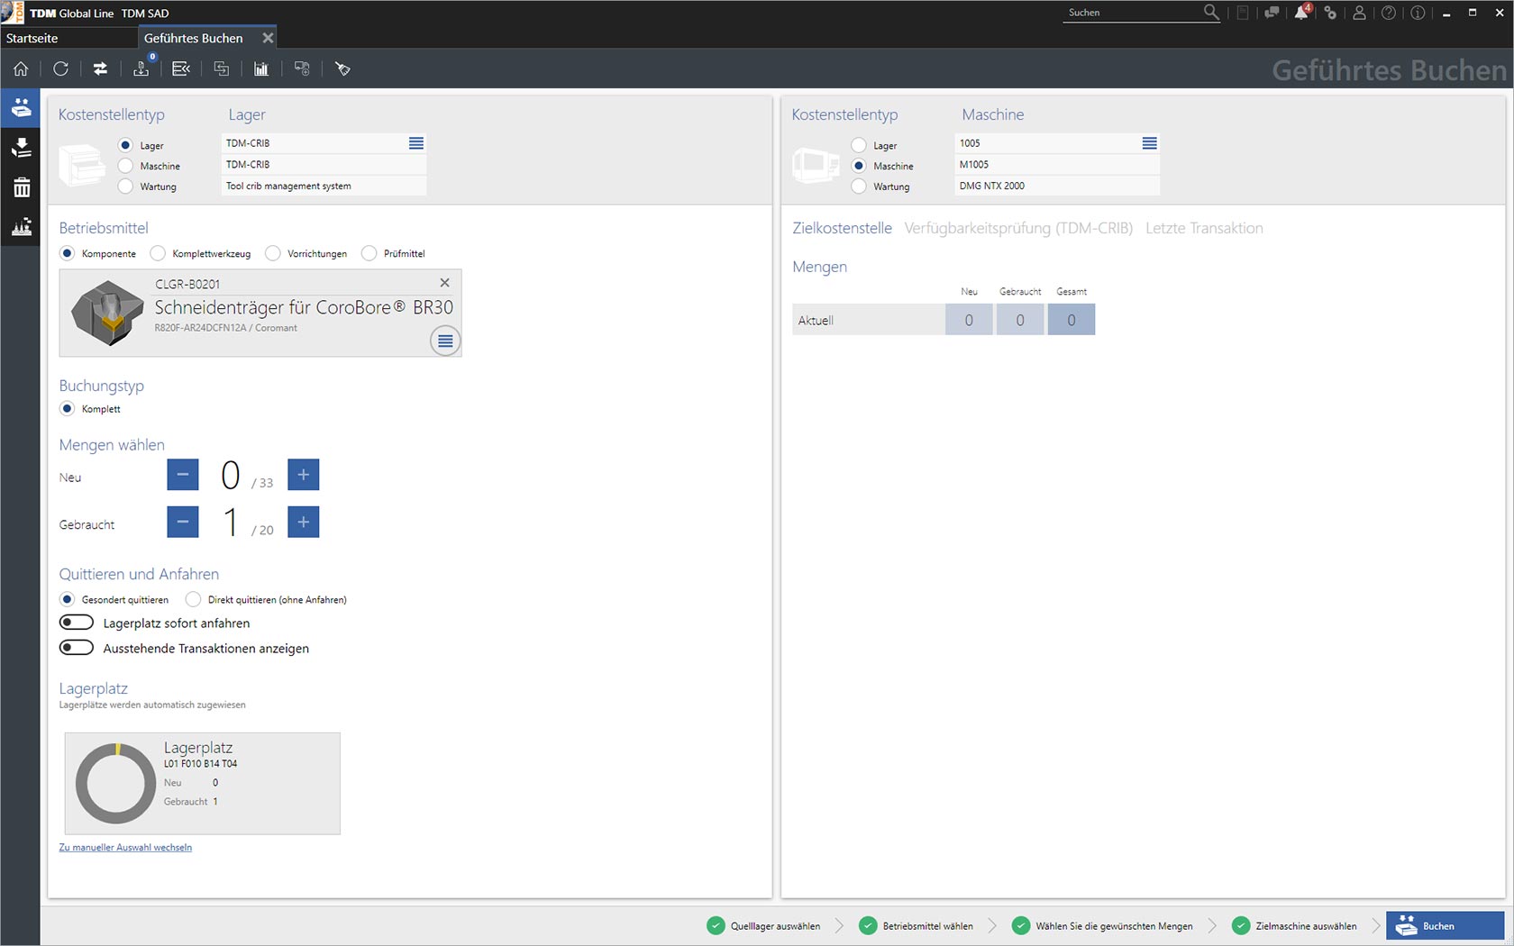This screenshot has width=1514, height=946.
Task: Open Maschine list menu beside 1005
Action: click(x=1150, y=143)
